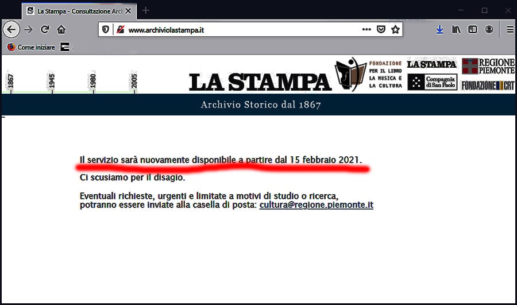517x305 pixels.
Task: Click the large LA STAMPA logo
Action: (260, 82)
